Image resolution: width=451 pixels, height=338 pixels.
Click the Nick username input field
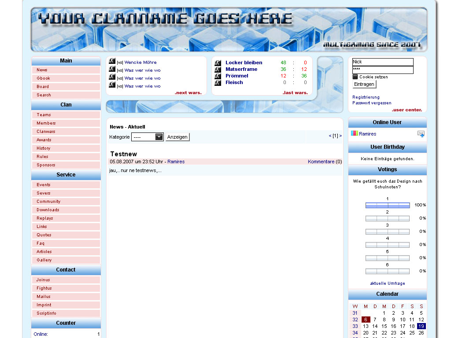click(x=383, y=62)
